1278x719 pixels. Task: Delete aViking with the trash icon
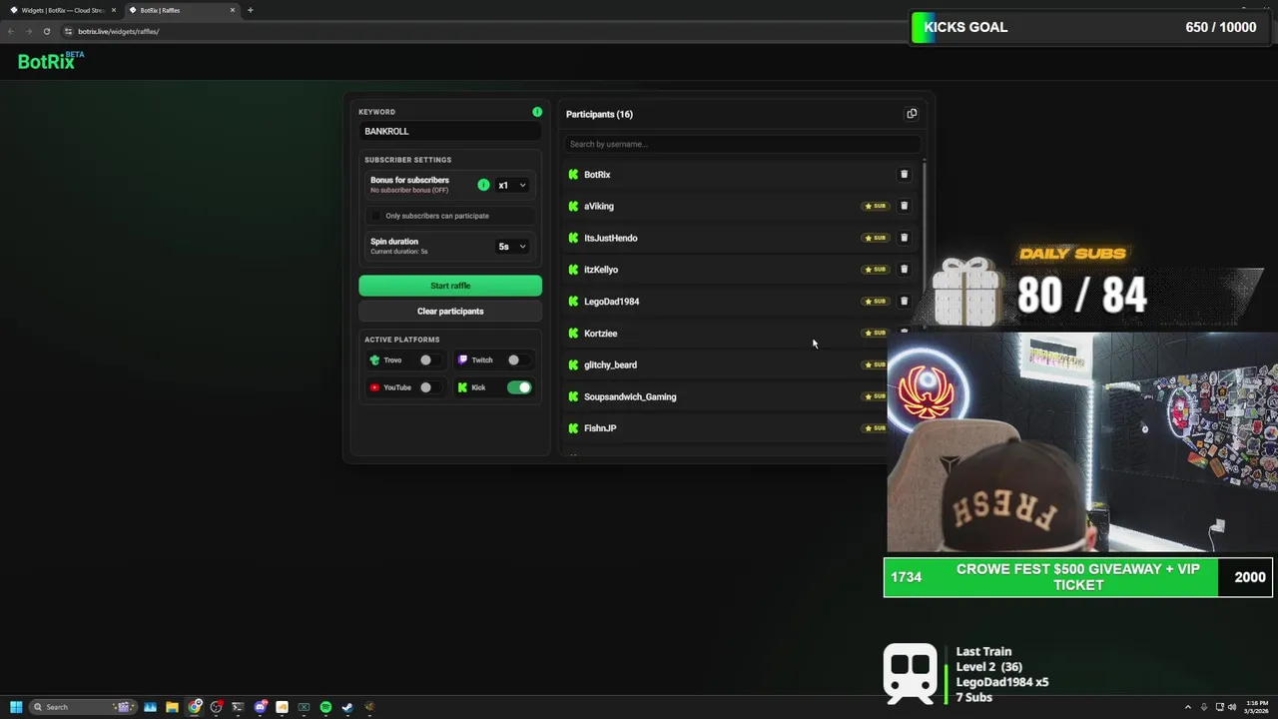pos(905,206)
